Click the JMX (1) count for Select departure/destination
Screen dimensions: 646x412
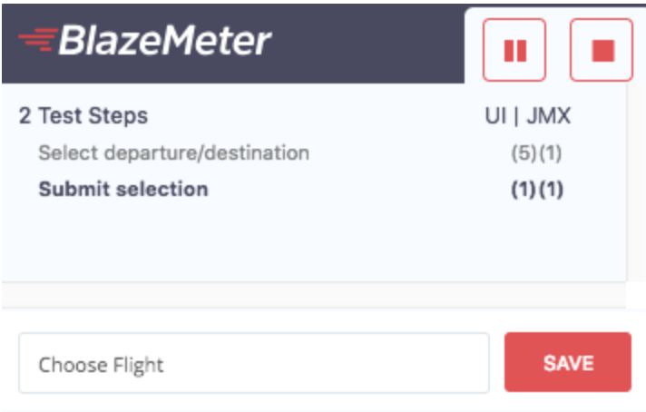point(551,153)
